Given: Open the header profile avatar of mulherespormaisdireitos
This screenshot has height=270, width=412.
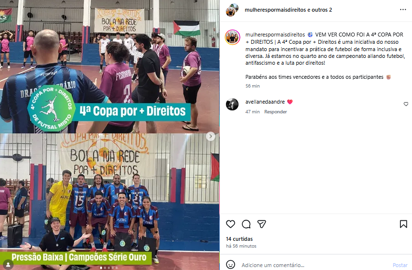Looking at the screenshot, I should [x=232, y=10].
